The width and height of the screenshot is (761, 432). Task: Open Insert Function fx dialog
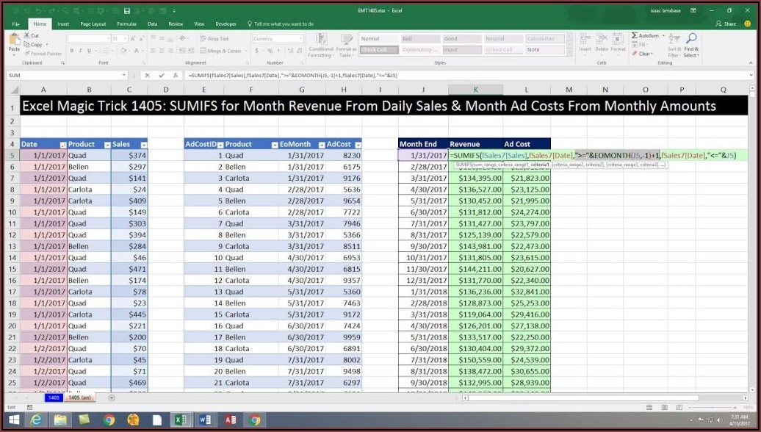175,76
